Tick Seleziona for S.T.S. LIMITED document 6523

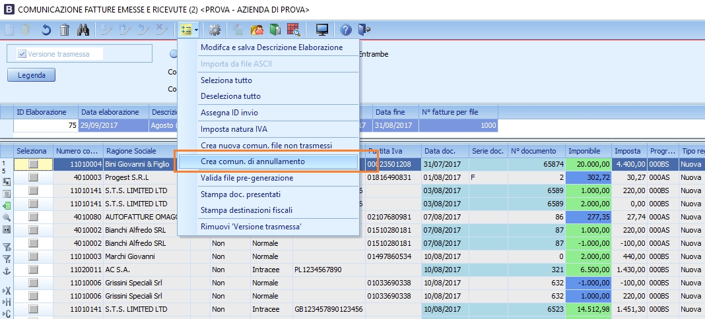(x=33, y=310)
